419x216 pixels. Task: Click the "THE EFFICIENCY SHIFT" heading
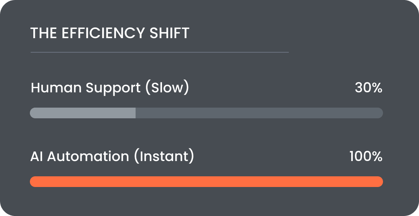pyautogui.click(x=110, y=34)
